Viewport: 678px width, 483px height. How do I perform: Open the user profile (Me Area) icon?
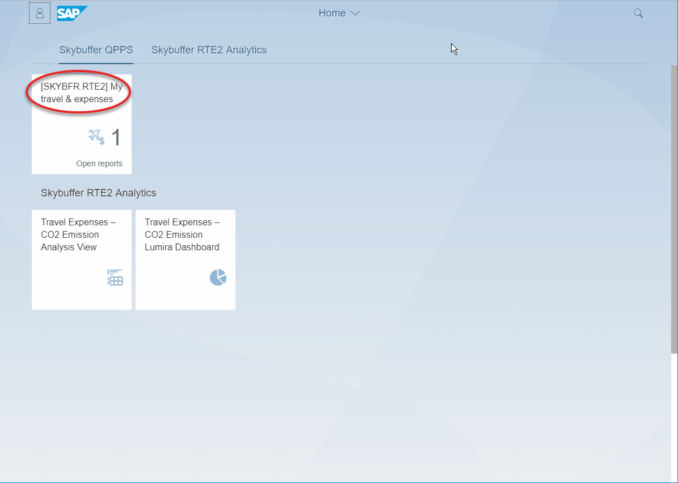point(40,14)
